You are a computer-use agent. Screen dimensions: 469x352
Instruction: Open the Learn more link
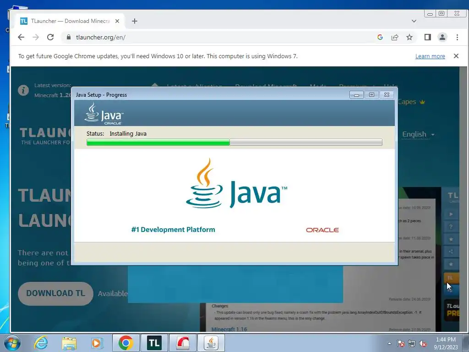coord(430,56)
